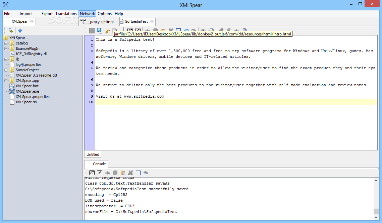Image resolution: width=382 pixels, height=223 pixels.
Task: Select the XMLSpear root folder in tree
Action: tap(17, 38)
